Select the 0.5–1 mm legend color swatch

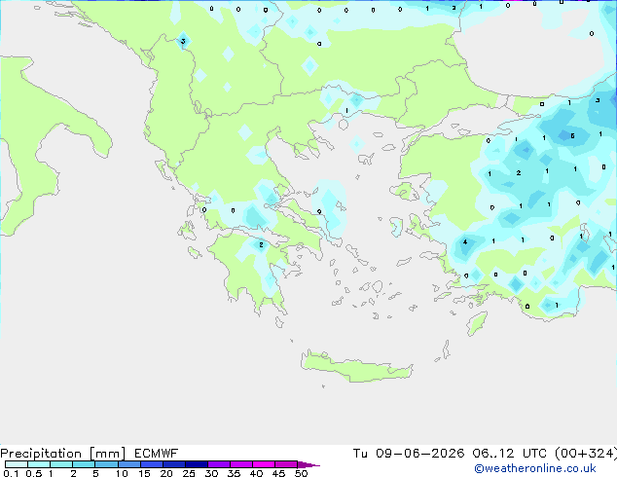[x=39, y=464]
